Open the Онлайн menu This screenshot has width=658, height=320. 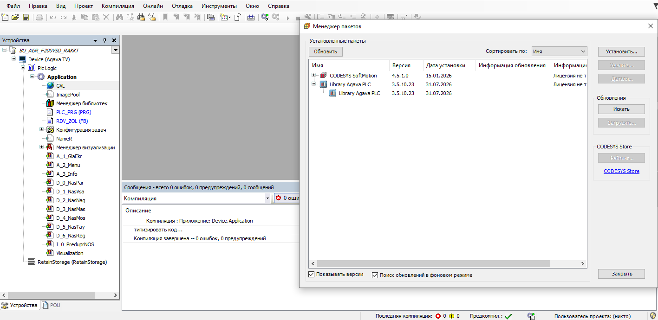[x=152, y=6]
